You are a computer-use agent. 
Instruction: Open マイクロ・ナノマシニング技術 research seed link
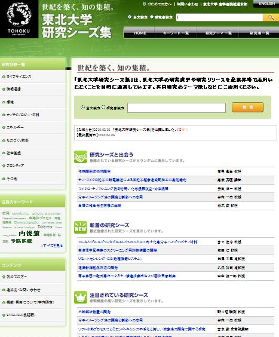click(124, 189)
